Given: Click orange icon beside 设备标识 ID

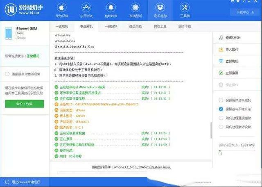Looking at the screenshot, I should click(x=56, y=105).
